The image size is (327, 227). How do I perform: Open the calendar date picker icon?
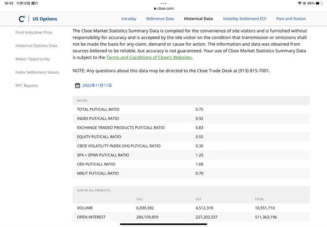click(77, 86)
